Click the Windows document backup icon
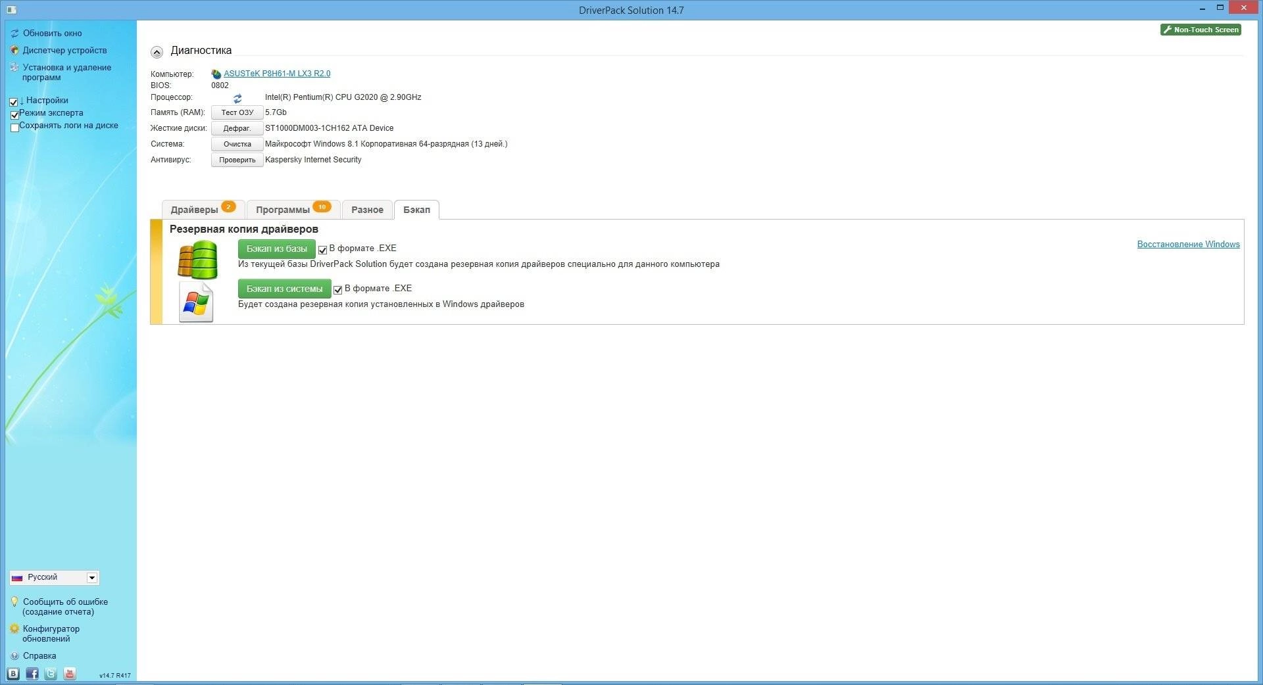The image size is (1263, 685). (196, 302)
